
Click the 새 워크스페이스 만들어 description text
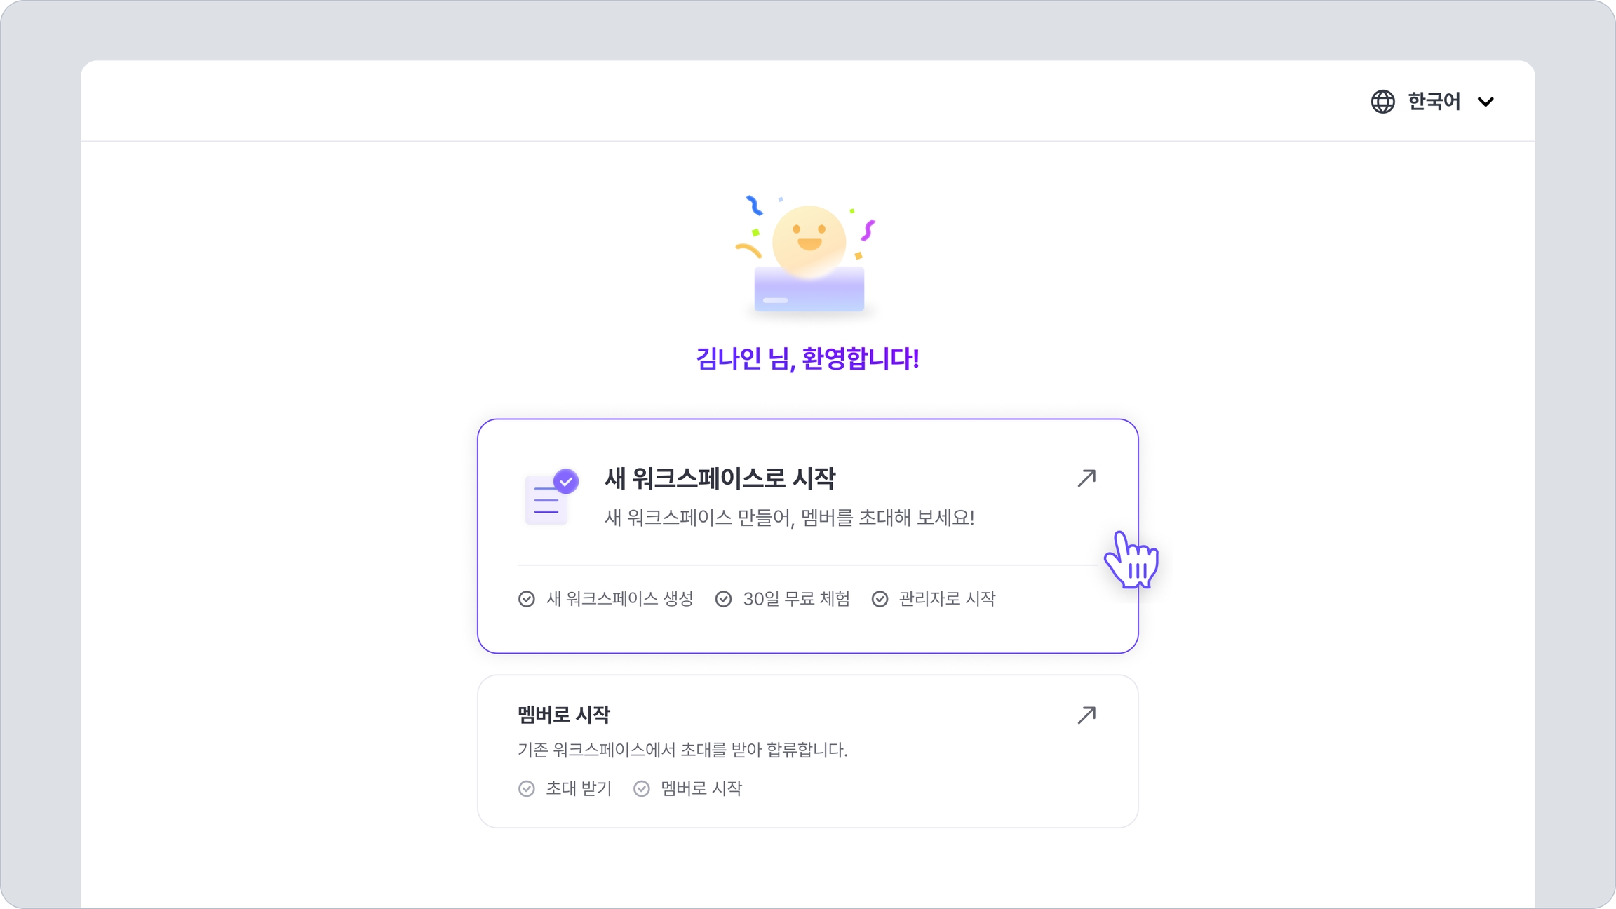click(789, 518)
